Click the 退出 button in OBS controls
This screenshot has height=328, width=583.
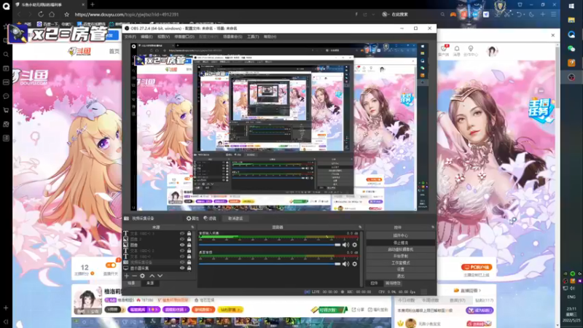pyautogui.click(x=400, y=276)
